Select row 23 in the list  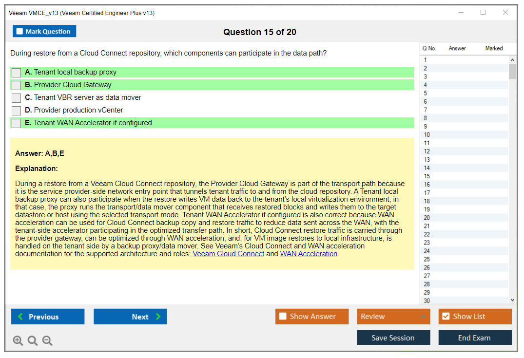[464, 243]
